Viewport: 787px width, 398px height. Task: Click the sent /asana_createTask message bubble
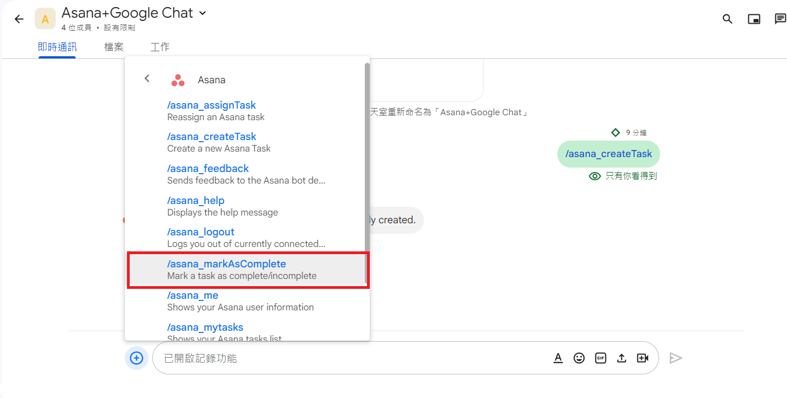[608, 154]
